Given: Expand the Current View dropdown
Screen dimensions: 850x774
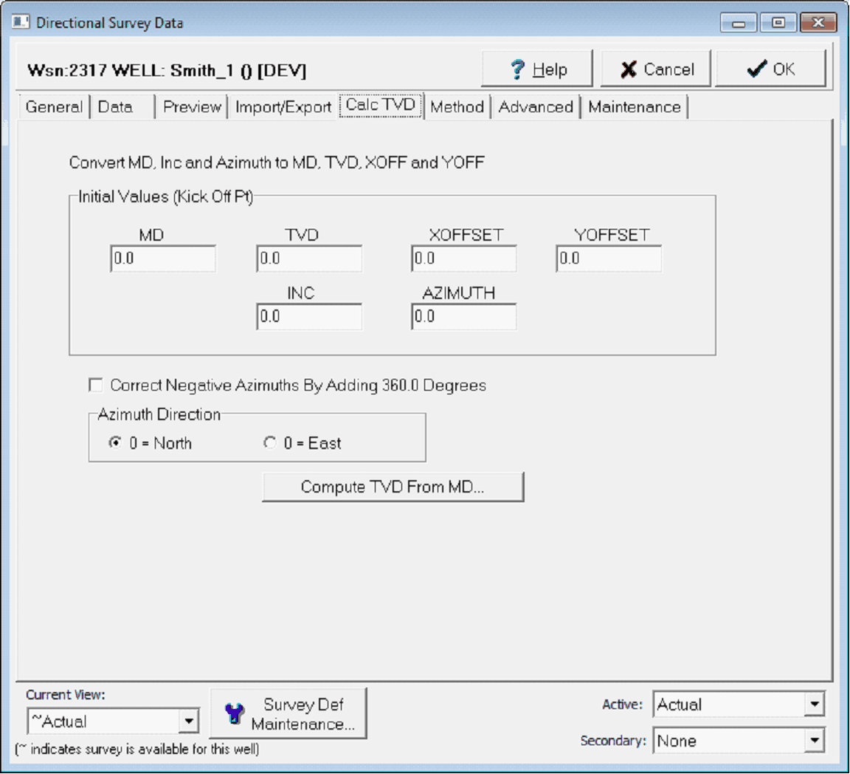Looking at the screenshot, I should (189, 721).
